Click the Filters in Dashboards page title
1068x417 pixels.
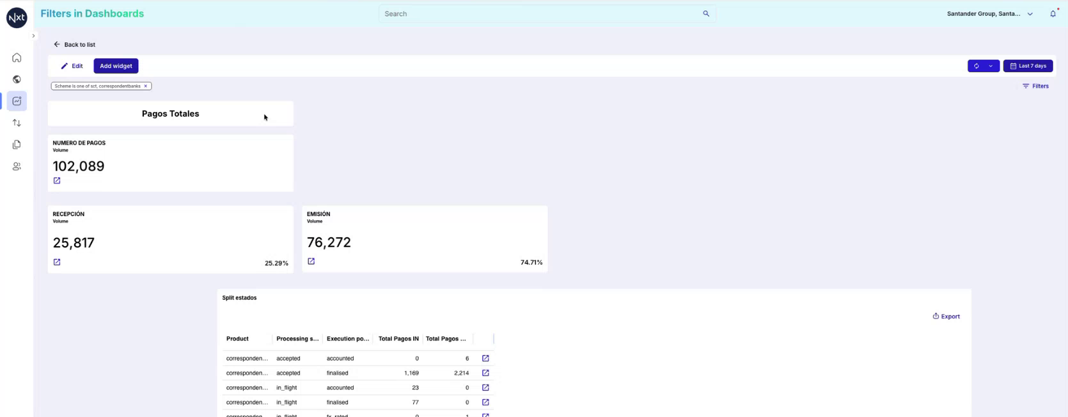pyautogui.click(x=92, y=13)
